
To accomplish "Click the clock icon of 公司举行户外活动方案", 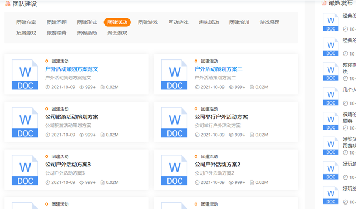I will (x=197, y=135).
